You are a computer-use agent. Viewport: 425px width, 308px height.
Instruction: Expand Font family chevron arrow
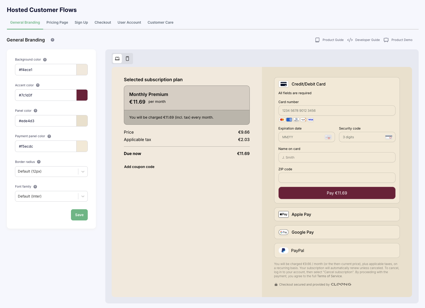pyautogui.click(x=83, y=196)
